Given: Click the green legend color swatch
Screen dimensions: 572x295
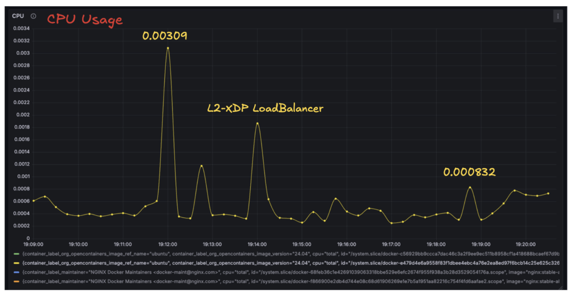Looking at the screenshot, I should tap(16, 254).
